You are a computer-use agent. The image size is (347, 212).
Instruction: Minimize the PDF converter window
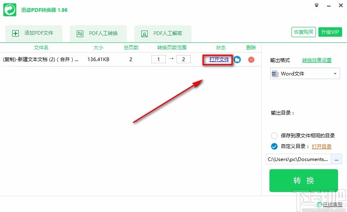(x=329, y=6)
